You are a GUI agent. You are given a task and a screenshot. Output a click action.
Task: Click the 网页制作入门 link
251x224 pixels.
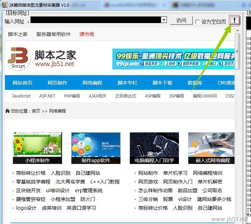pos(178,182)
